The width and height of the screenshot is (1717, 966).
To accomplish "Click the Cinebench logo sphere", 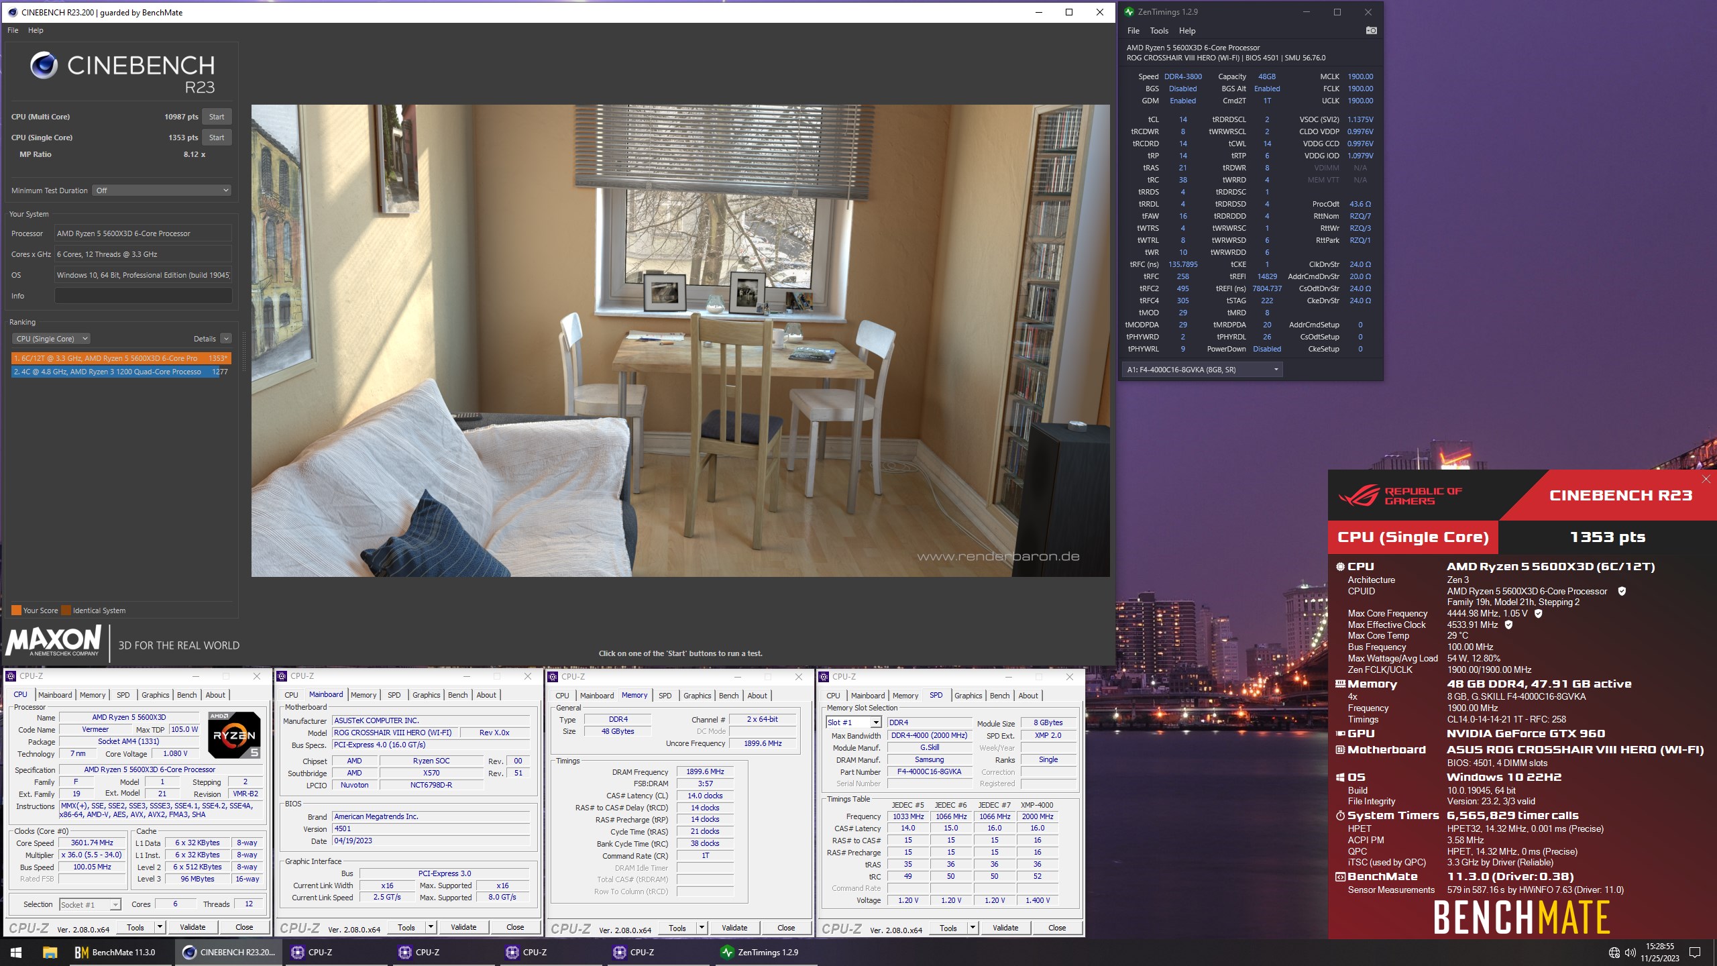I will point(44,65).
